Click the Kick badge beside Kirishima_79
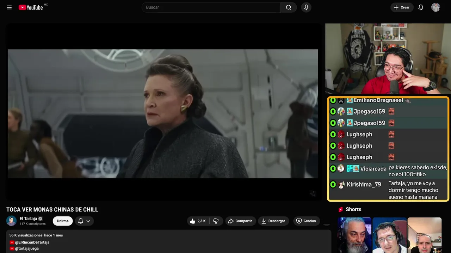 click(x=333, y=184)
